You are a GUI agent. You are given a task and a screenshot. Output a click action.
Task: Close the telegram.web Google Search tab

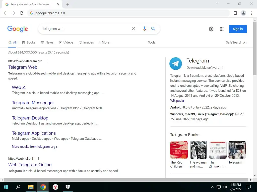pos(58,4)
